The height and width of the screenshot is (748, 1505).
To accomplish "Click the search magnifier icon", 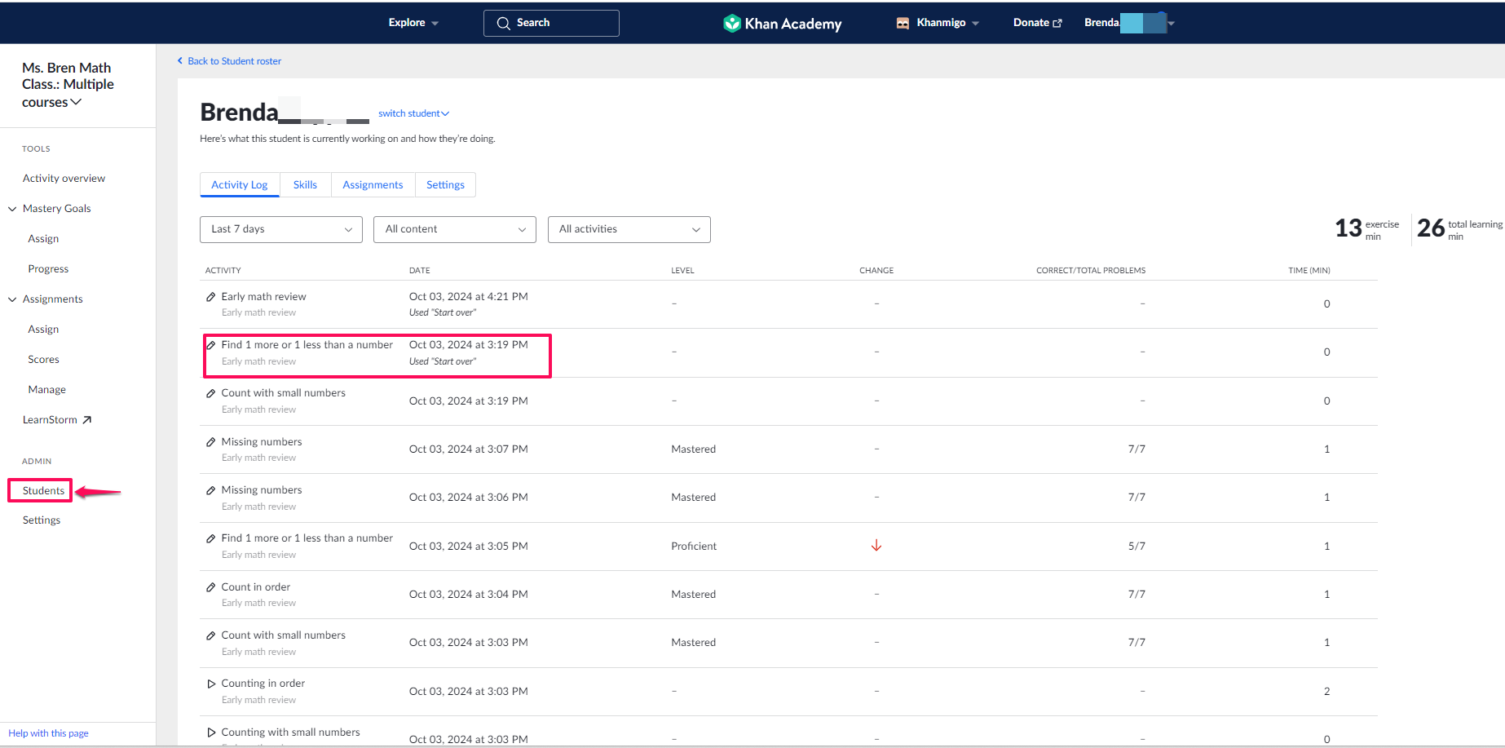I will point(504,23).
